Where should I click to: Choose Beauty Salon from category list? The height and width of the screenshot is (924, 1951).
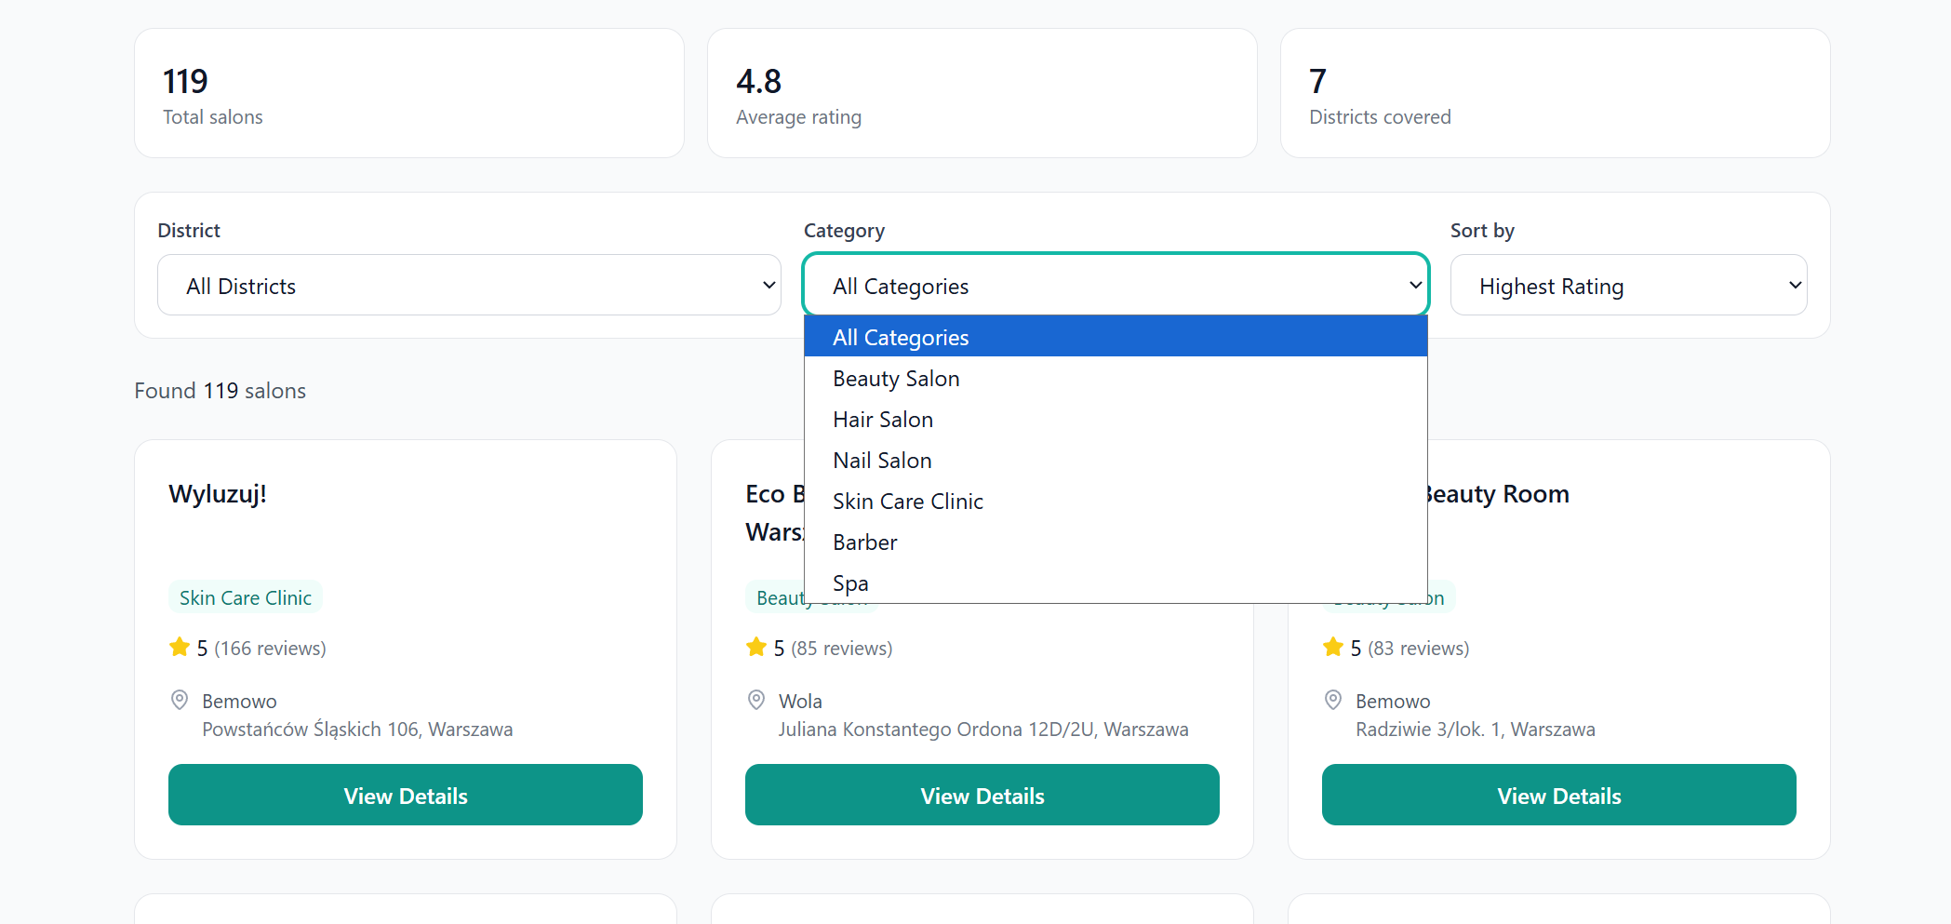(x=1116, y=379)
